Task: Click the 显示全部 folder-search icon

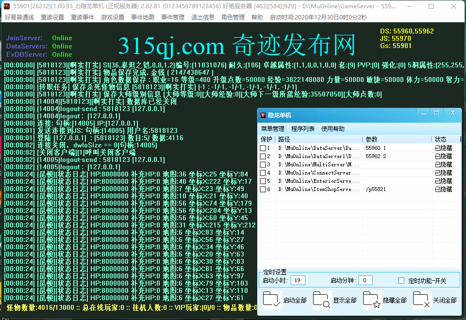Action: (x=322, y=300)
